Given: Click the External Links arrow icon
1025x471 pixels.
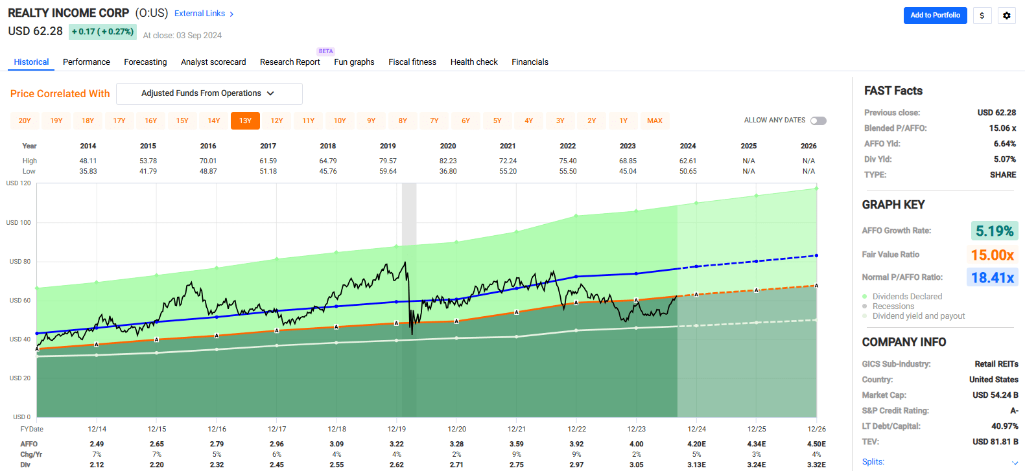Looking at the screenshot, I should coord(231,14).
